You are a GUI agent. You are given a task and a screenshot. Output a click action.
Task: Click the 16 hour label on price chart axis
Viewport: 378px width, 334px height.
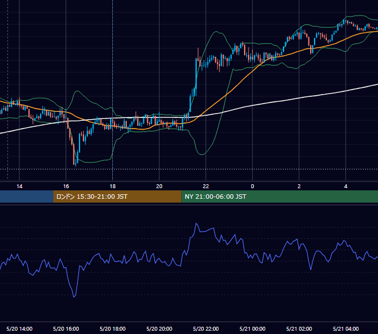[66, 186]
